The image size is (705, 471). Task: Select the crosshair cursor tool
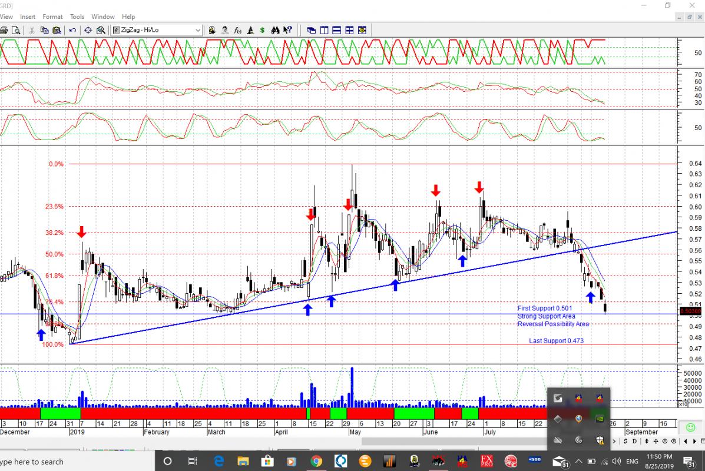(x=88, y=30)
